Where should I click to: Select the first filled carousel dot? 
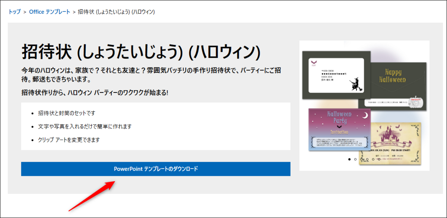tap(349, 159)
